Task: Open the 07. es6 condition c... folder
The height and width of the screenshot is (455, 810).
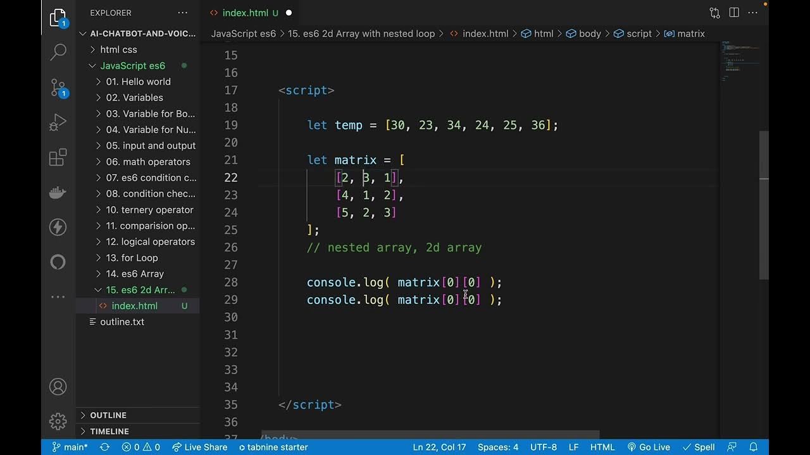Action: coord(137,178)
